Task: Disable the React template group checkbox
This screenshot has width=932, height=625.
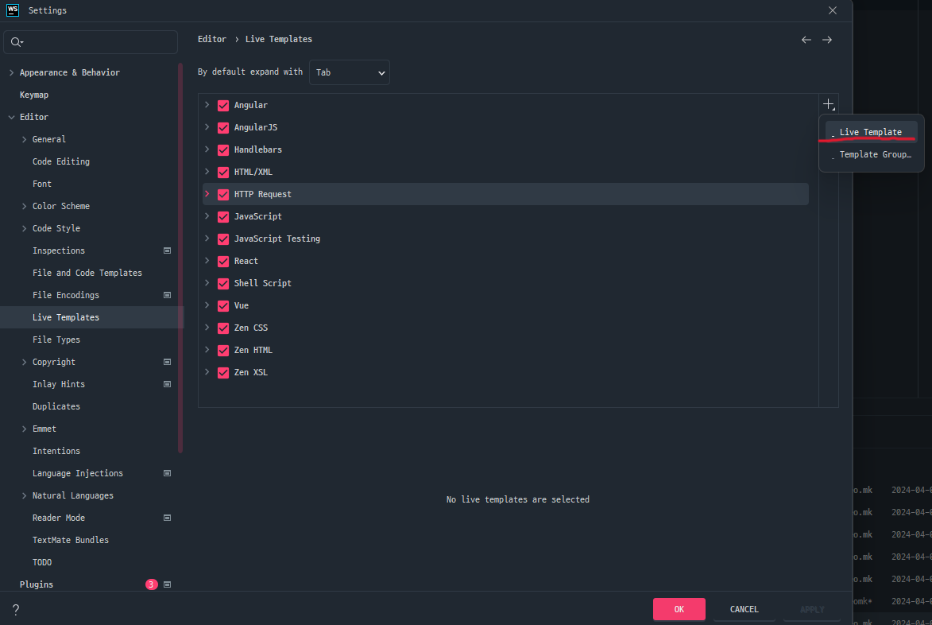Action: coord(223,261)
